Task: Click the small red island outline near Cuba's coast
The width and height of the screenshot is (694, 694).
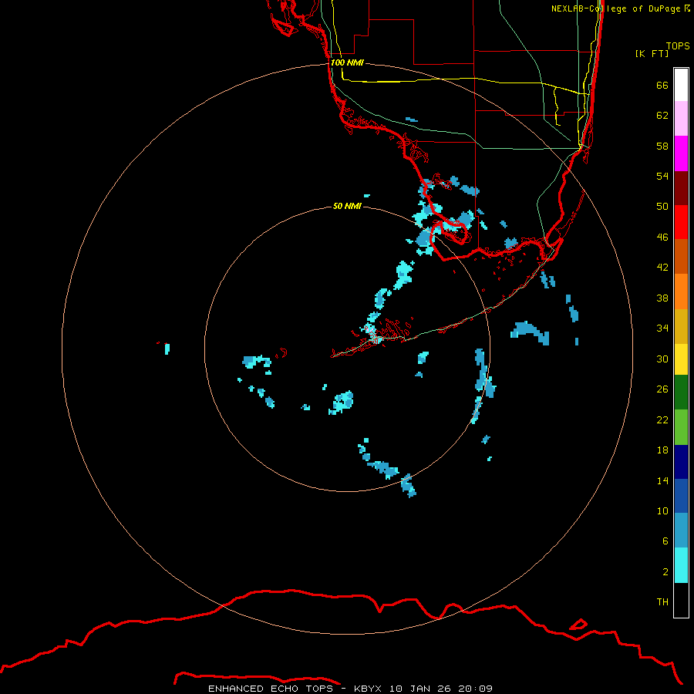Action: (x=578, y=625)
